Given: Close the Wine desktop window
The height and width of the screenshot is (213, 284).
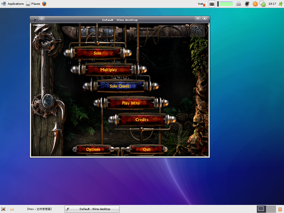Looking at the screenshot, I should pos(205,19).
